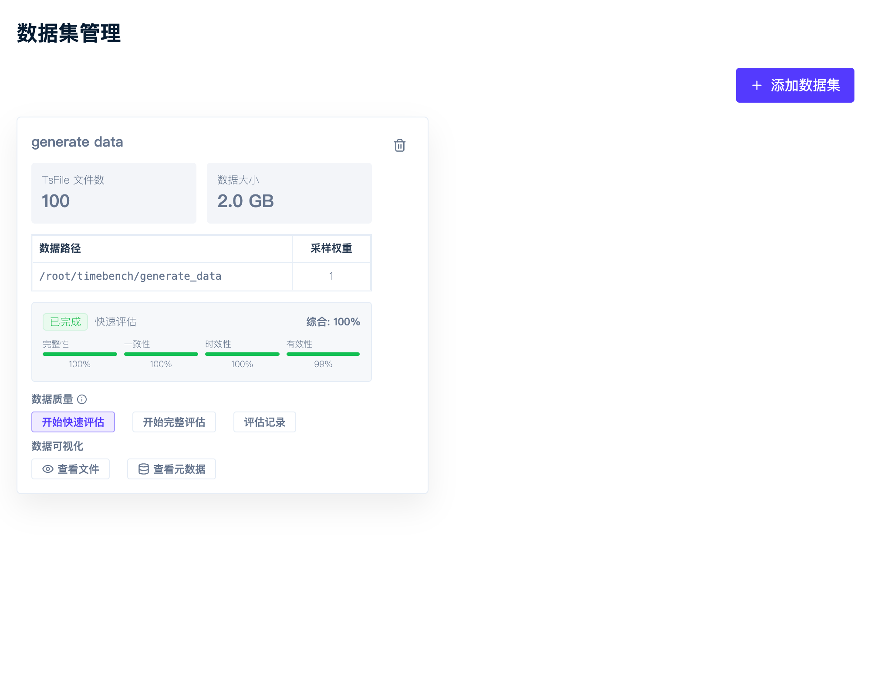Click the data quality info icon
The image size is (871, 696).
click(82, 399)
